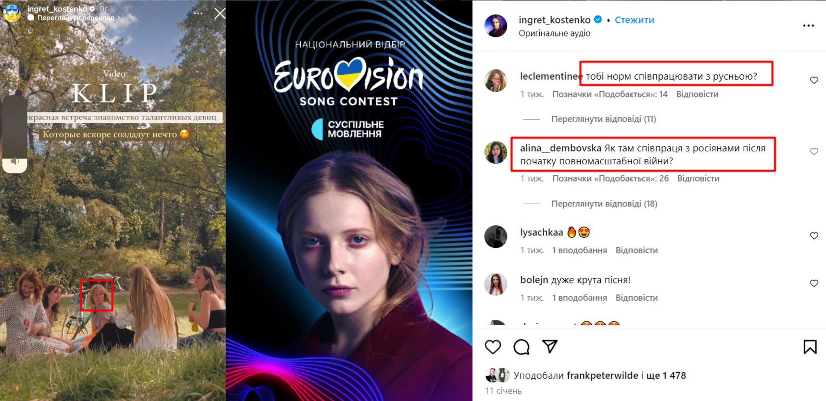The height and width of the screenshot is (401, 826).
Task: Open the story's translation link chevron
Action: pos(118,18)
